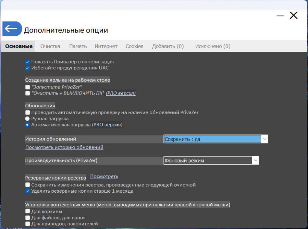Enable the "Запустите PrivaZer" shortcut checkbox
This screenshot has height=229, width=308.
coord(28,88)
